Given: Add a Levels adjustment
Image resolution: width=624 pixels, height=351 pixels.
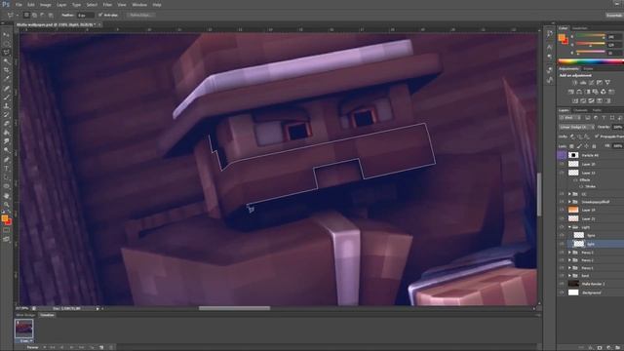Looking at the screenshot, I should (583, 82).
